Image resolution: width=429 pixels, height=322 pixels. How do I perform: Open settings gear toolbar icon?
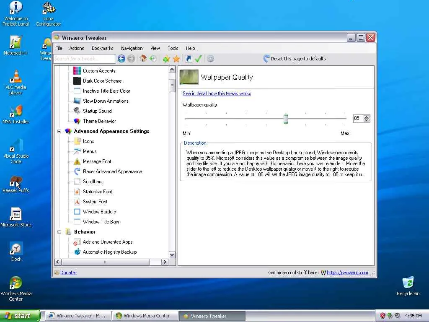click(210, 59)
